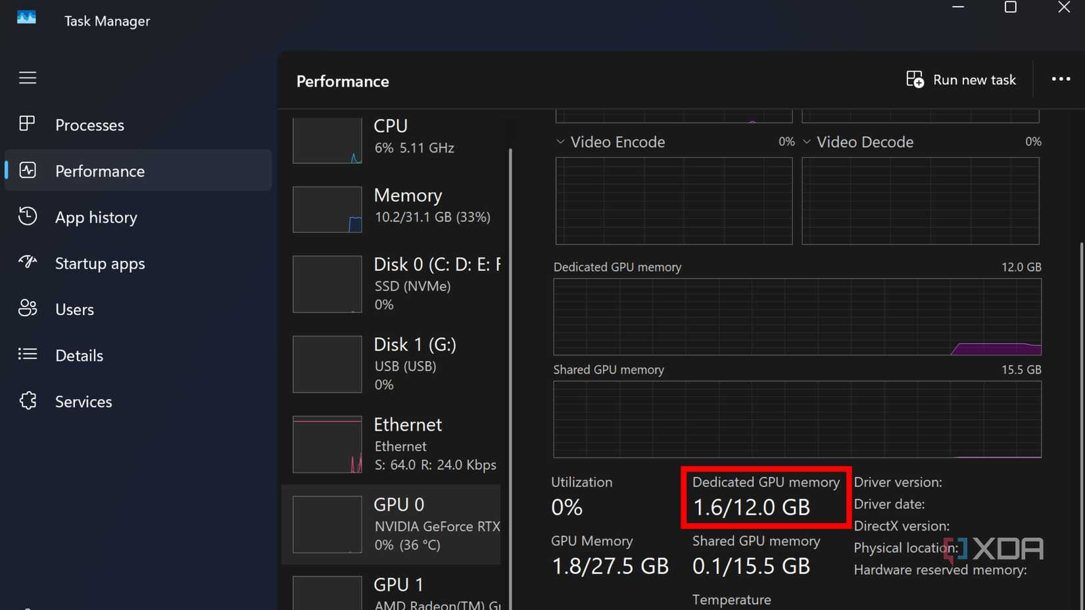Switch to the Users page

138,308
